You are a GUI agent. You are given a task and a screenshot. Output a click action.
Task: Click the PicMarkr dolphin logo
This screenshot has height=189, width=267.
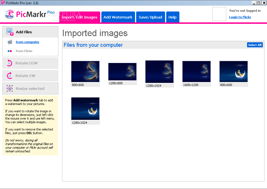pos(10,14)
